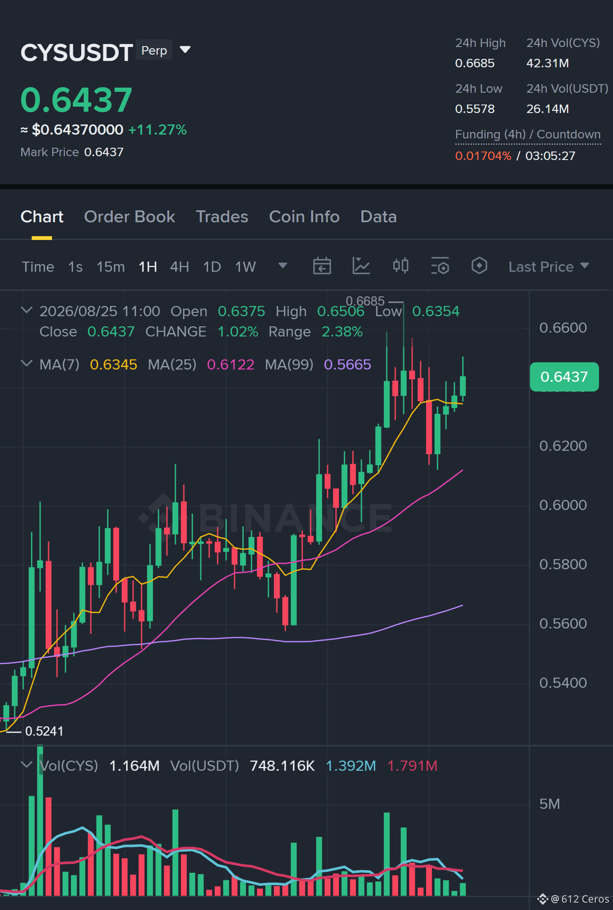Click the +11.27% change value
The image size is (613, 910).
[157, 130]
